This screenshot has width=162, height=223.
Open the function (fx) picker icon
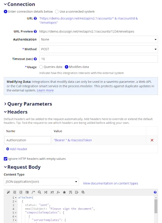(58, 192)
